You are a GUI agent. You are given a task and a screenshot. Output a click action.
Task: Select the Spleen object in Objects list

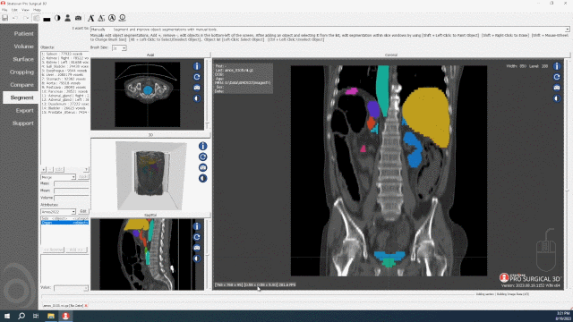[x=64, y=54]
